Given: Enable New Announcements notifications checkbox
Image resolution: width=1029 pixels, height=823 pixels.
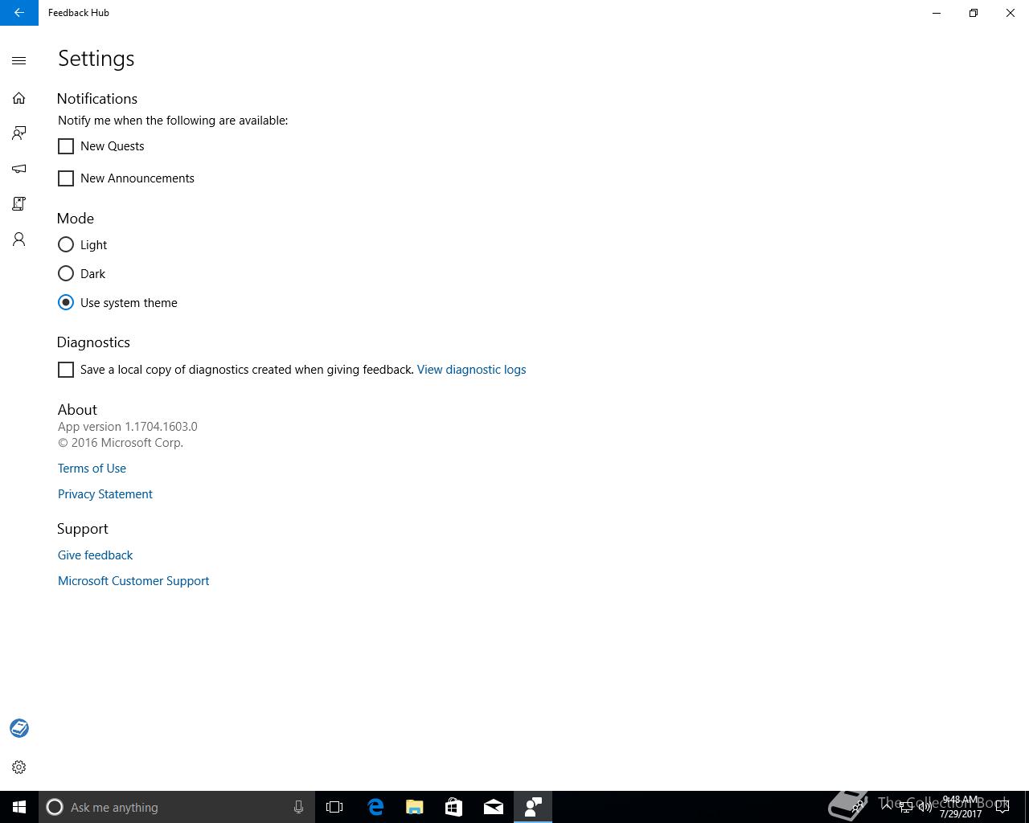Looking at the screenshot, I should [x=66, y=178].
